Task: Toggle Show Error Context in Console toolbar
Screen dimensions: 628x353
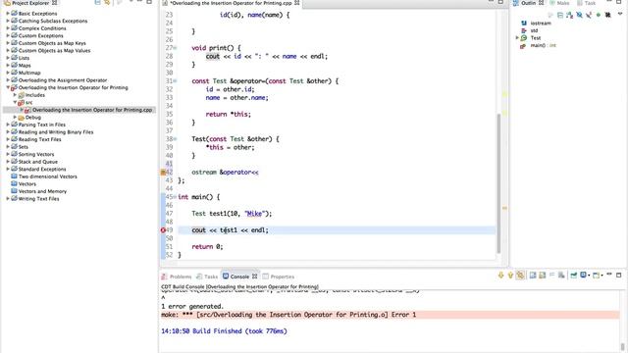Action: click(520, 276)
